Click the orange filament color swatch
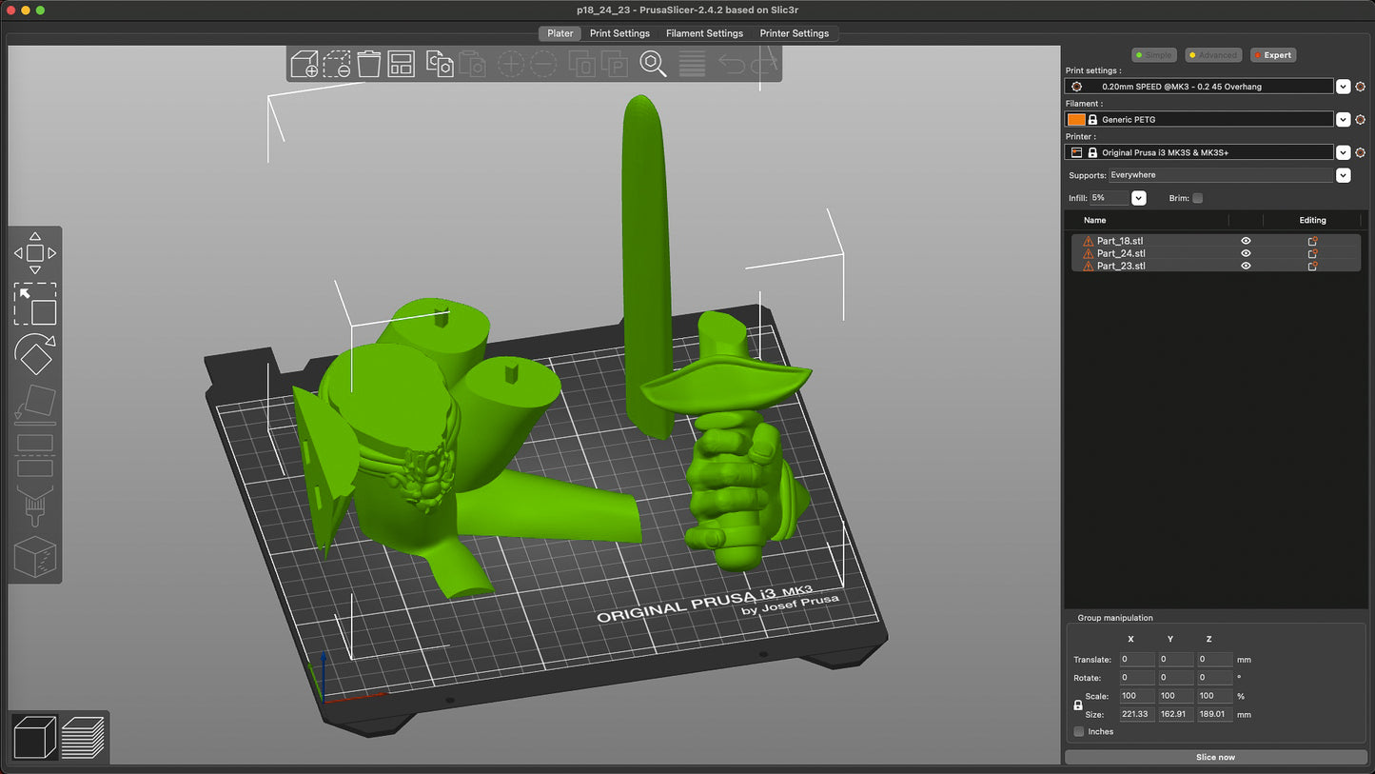The width and height of the screenshot is (1375, 774). click(1076, 120)
